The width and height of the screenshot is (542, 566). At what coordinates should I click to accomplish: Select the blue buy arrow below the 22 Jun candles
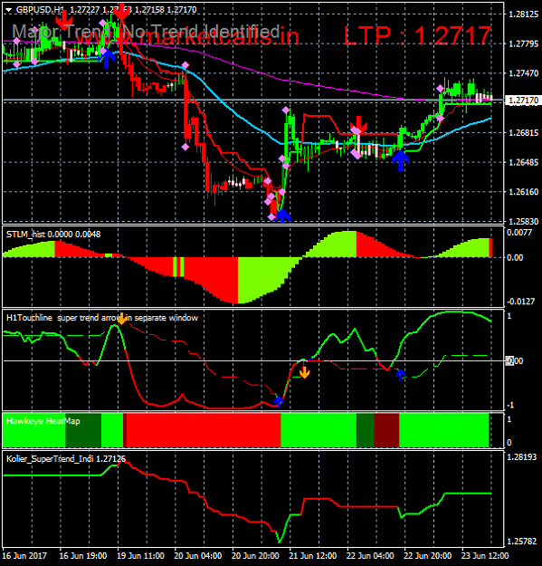[x=400, y=160]
